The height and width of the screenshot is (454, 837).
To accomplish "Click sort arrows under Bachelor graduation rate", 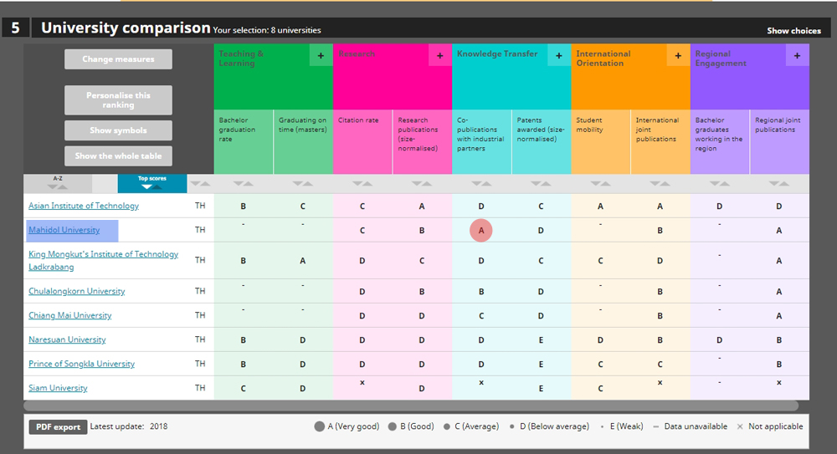I will point(244,183).
